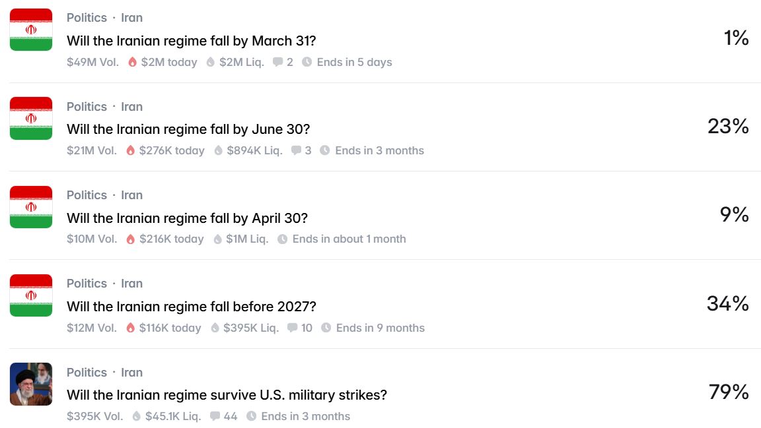The height and width of the screenshot is (428, 761).
Task: Click the droplet icon next to $45.1K Liq.
Action: click(137, 416)
